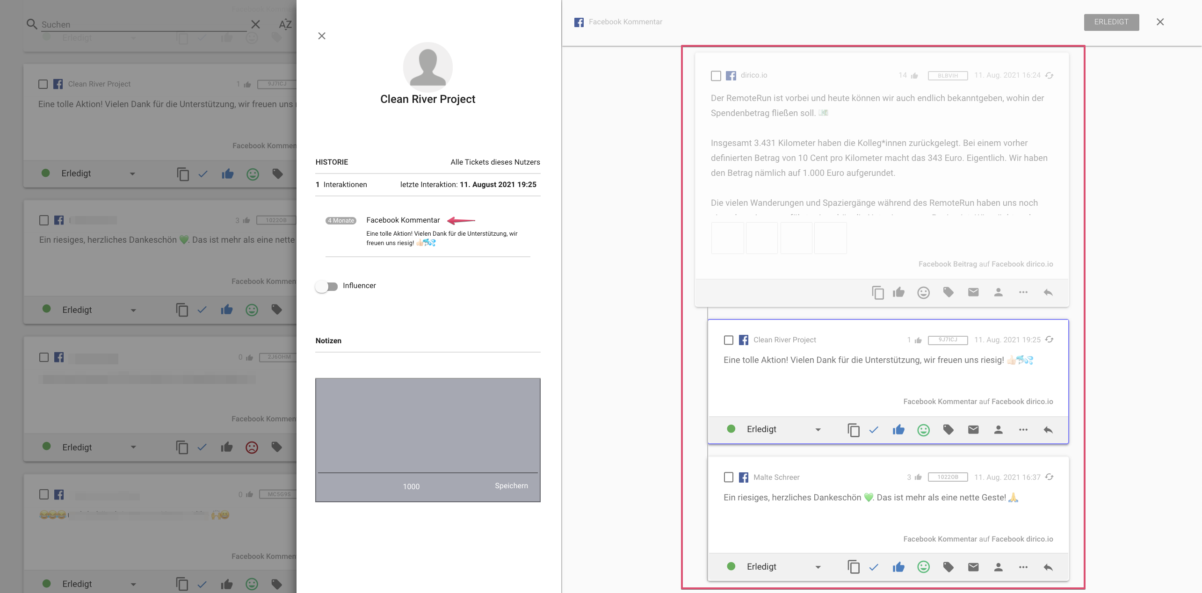Save the note with Speichern

pos(511,486)
